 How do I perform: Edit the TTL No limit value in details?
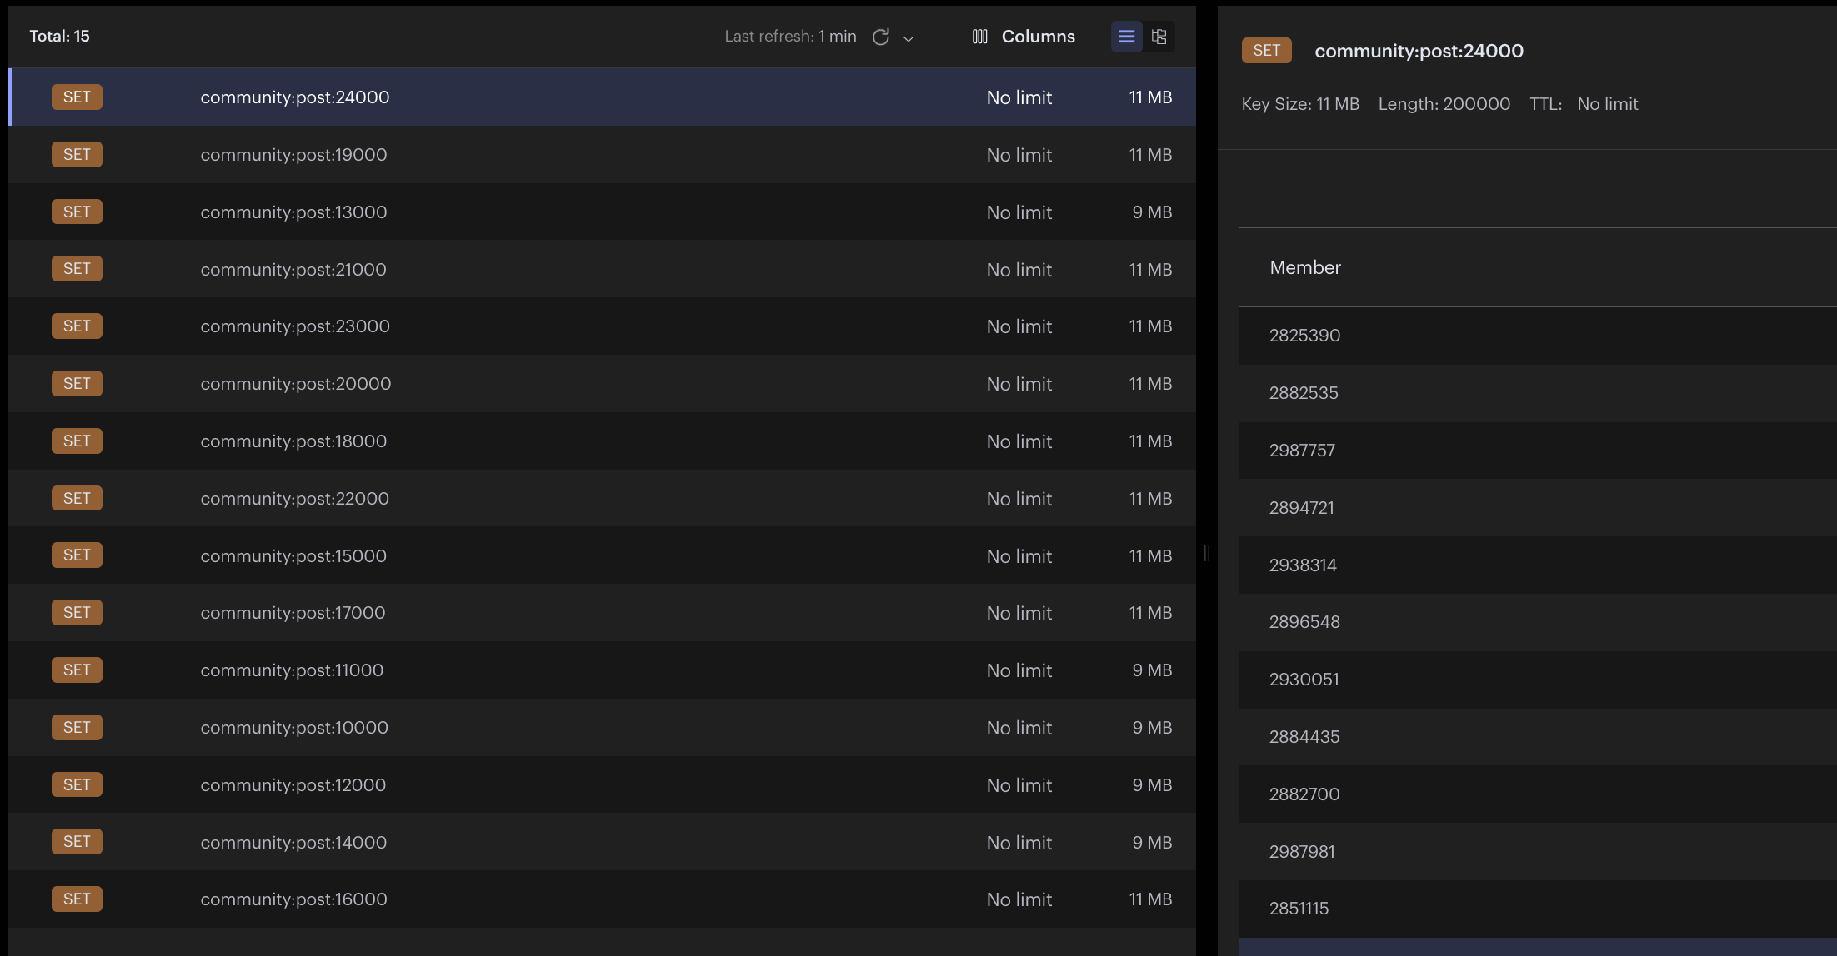[1607, 104]
